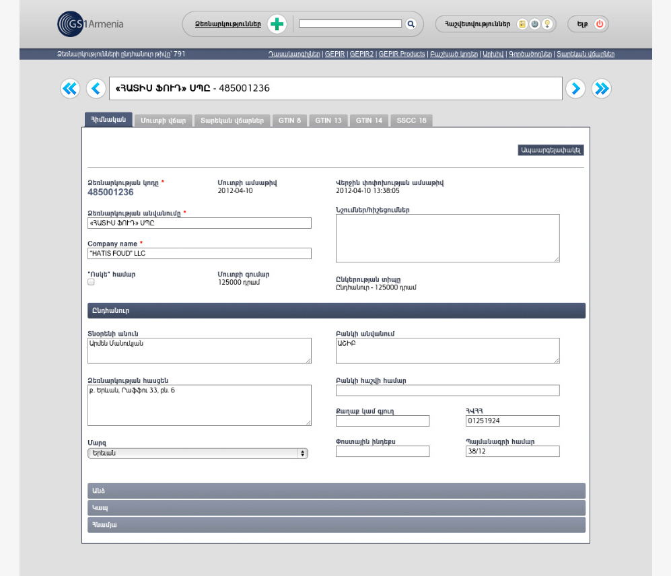This screenshot has height=576, width=671.
Task: Open the Բաշխած կոդեր navigation link
Action: point(454,54)
